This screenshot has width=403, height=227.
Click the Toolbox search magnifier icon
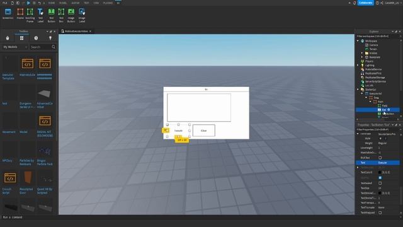(x=54, y=47)
